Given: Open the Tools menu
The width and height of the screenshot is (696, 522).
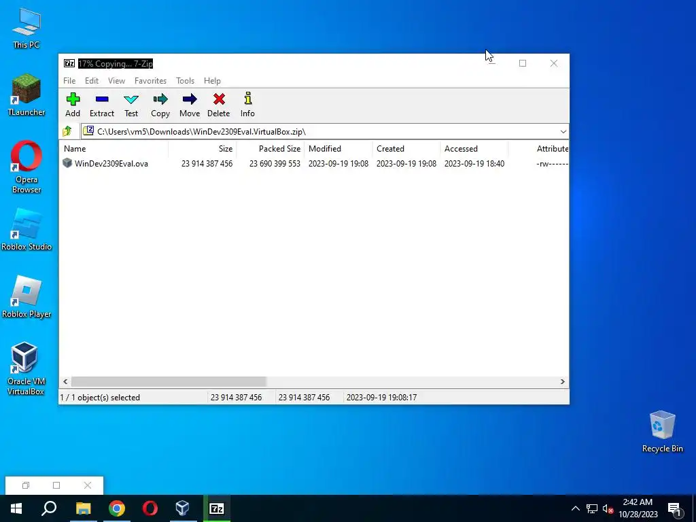Looking at the screenshot, I should pyautogui.click(x=185, y=81).
